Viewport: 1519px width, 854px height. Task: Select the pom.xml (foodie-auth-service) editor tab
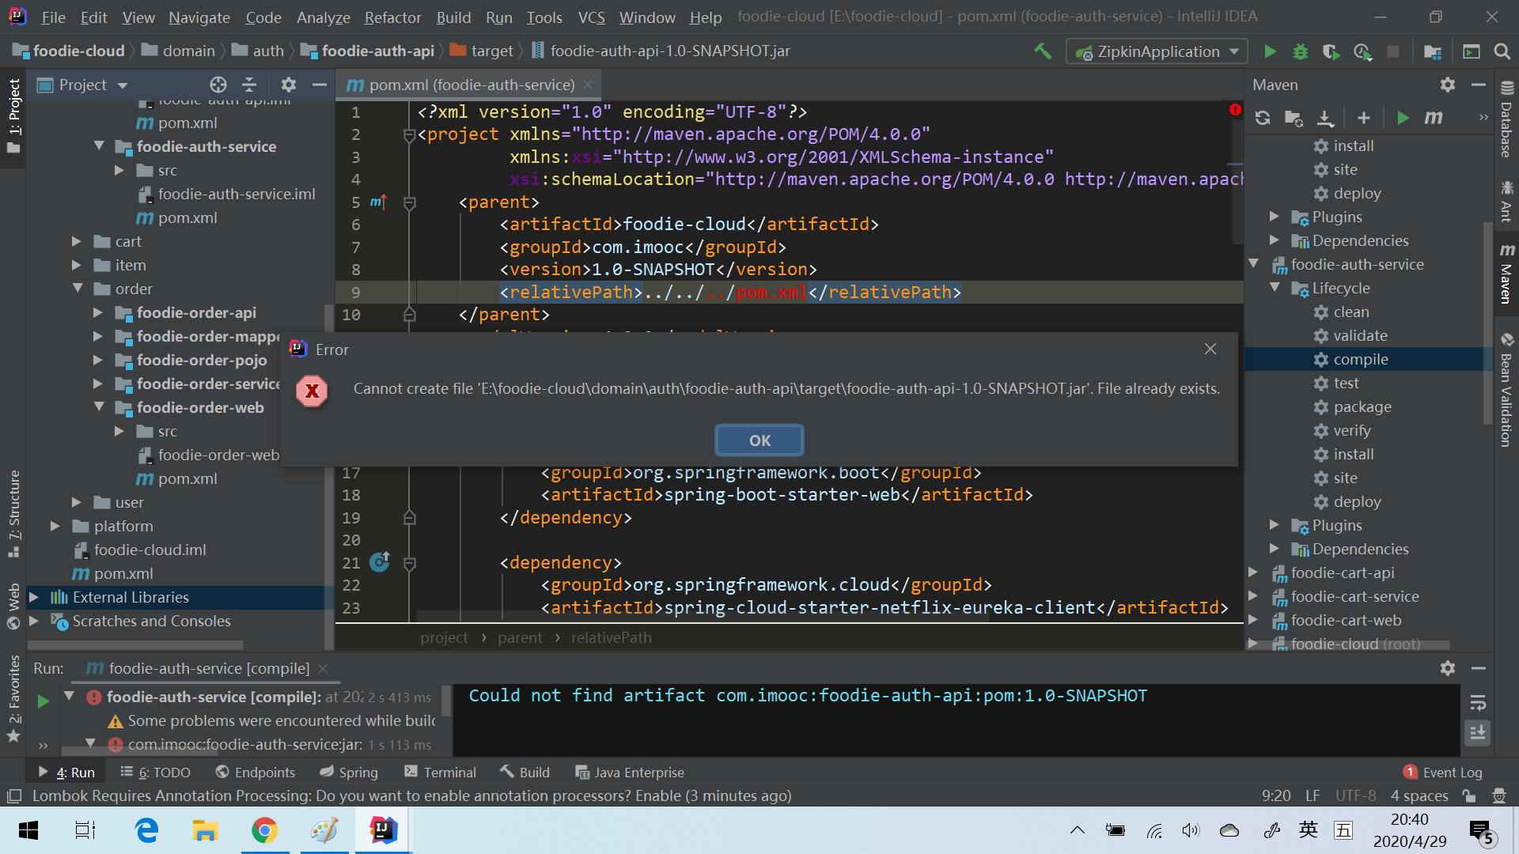click(x=472, y=85)
